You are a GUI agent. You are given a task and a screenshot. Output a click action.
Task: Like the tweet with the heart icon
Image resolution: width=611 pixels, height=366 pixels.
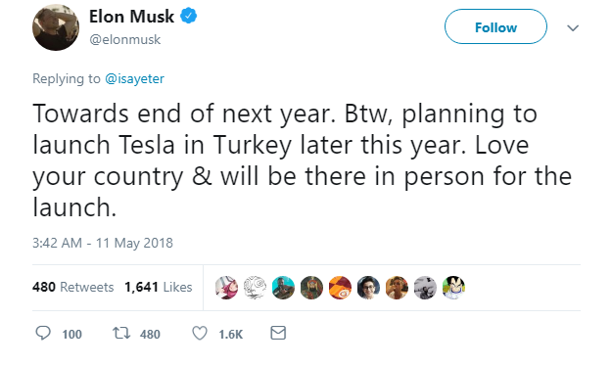pos(200,334)
